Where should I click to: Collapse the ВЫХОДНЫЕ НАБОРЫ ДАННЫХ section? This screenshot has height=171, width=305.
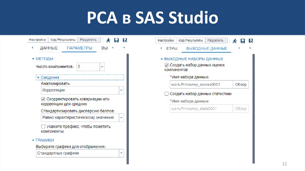[x=162, y=59]
